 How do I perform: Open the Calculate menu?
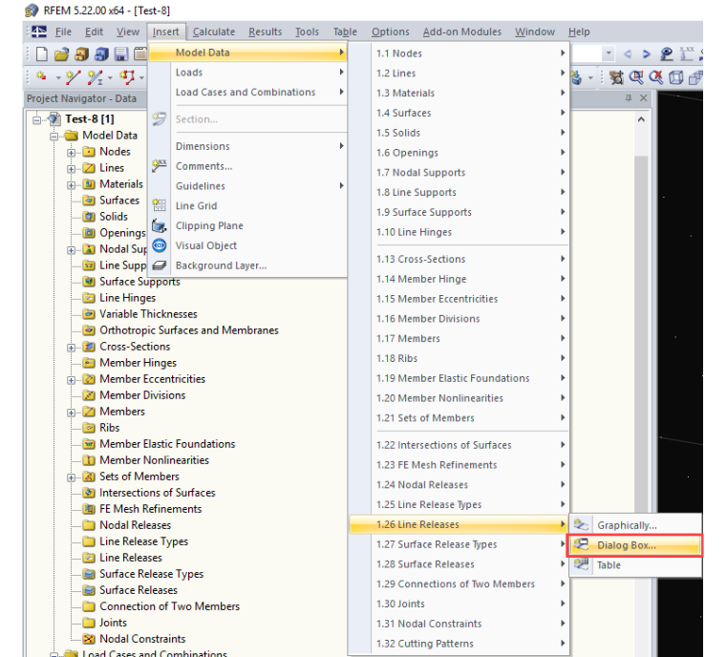point(213,32)
